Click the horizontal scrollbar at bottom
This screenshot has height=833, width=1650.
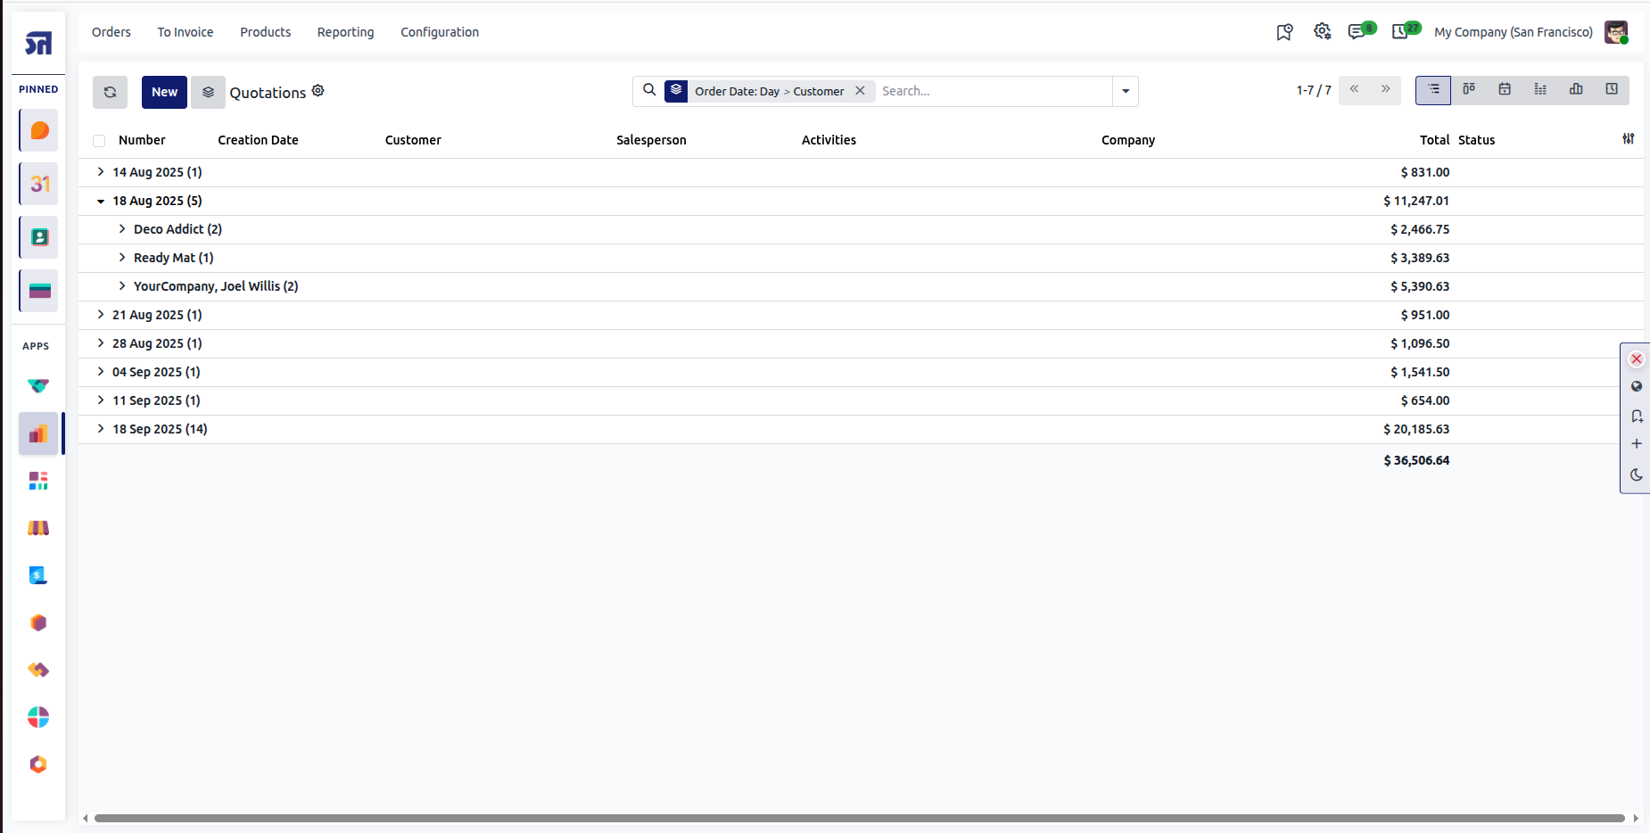coord(860,818)
